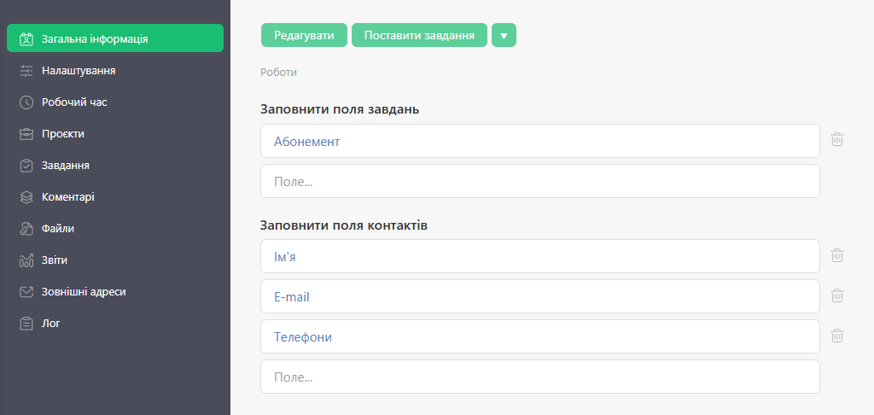The image size is (874, 415).
Task: Click the empty Поле input under task fields
Action: click(539, 181)
